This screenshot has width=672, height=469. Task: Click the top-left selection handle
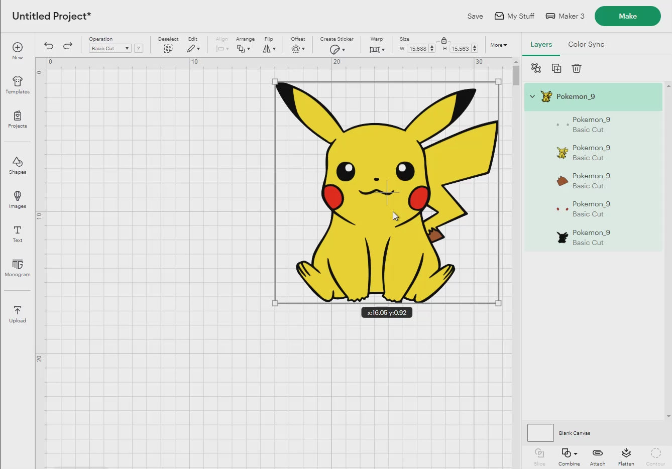click(275, 81)
